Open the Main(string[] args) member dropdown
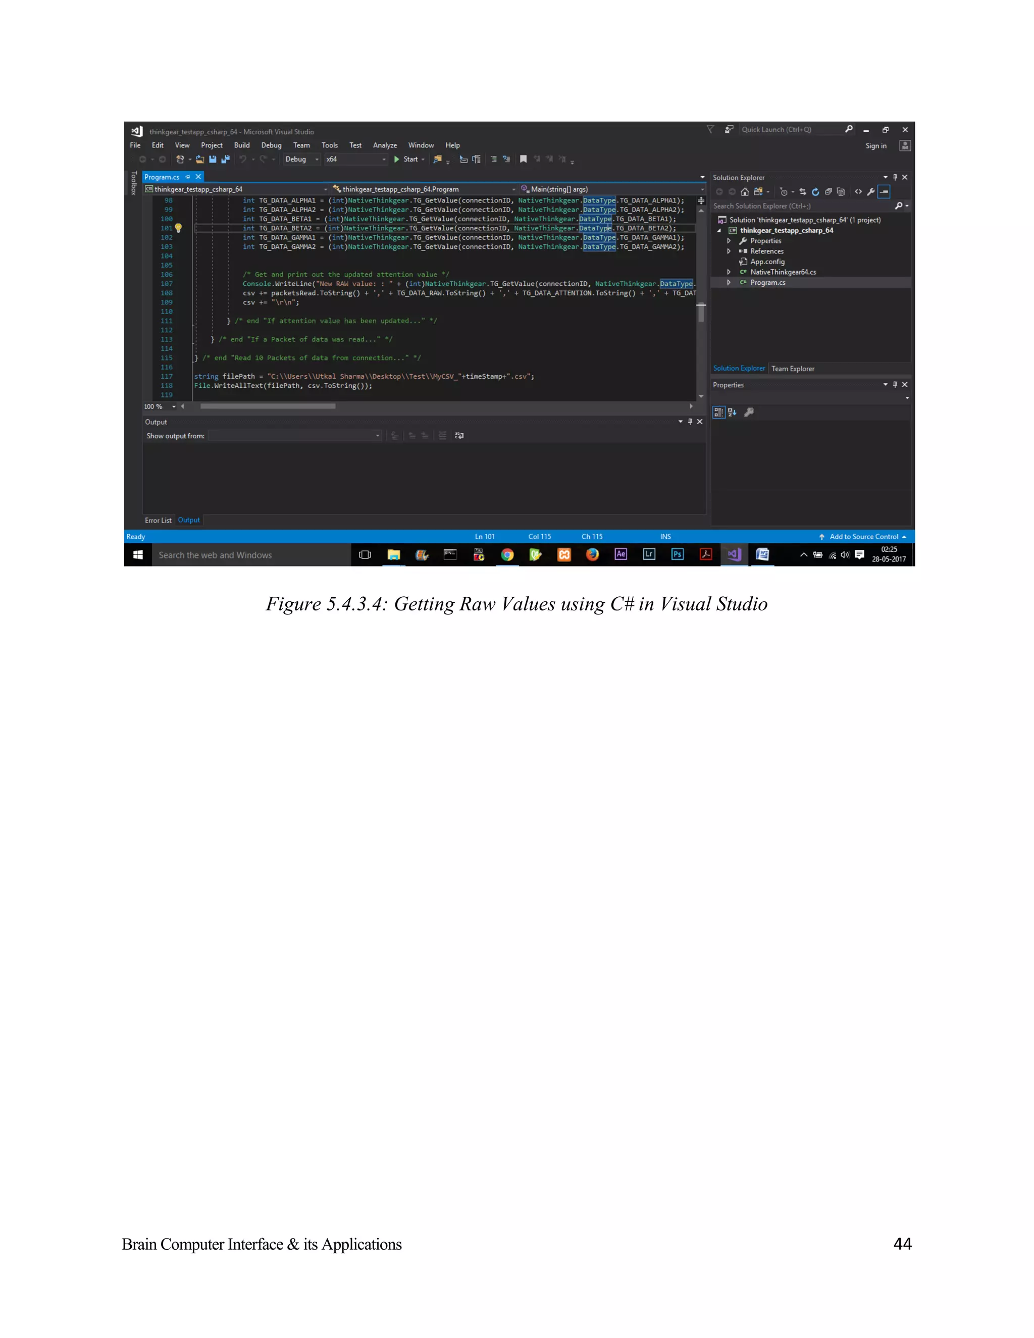Viewport: 1034px width, 1338px height. click(x=612, y=189)
